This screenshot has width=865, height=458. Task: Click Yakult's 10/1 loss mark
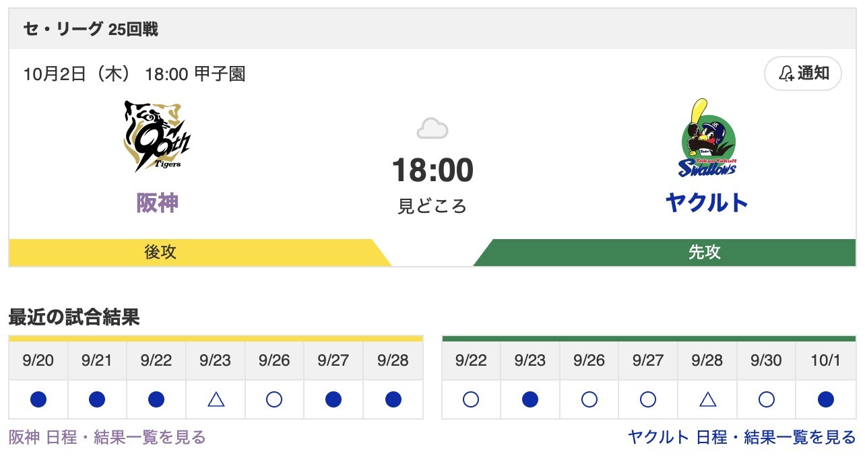click(x=827, y=399)
